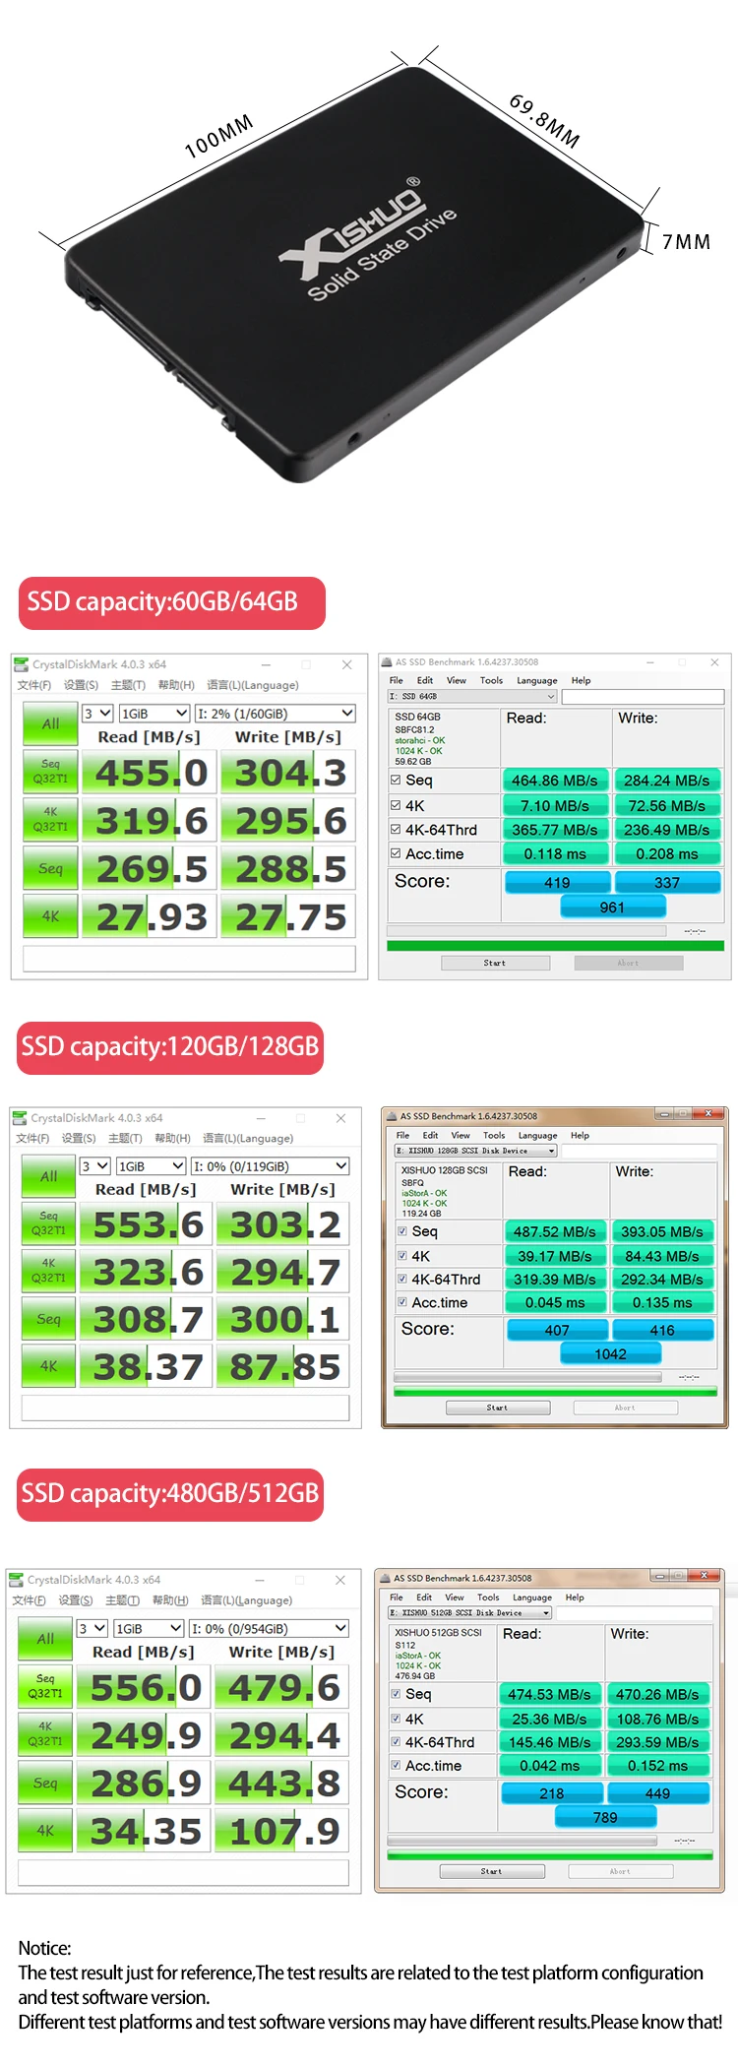Click green progress bar in SSD 64GB AS SSD
Viewport: 738px width, 2067px height.
click(x=556, y=946)
